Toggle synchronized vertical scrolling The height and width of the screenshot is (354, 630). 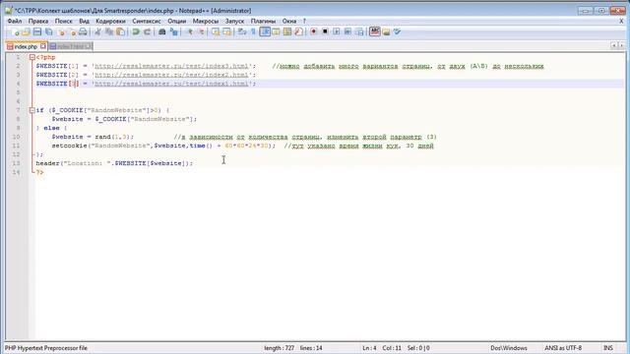point(216,31)
